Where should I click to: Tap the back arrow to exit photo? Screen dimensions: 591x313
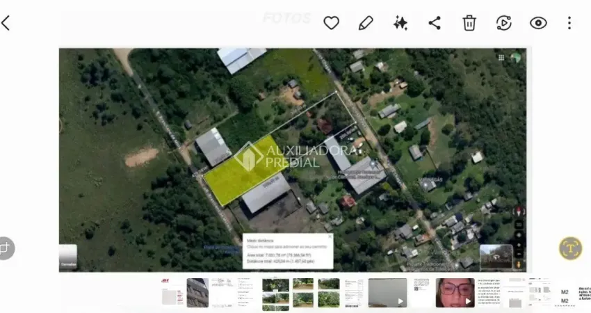pos(6,23)
